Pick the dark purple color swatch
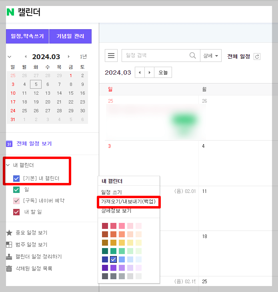Screen dimensions: 278x292 click(x=105, y=268)
